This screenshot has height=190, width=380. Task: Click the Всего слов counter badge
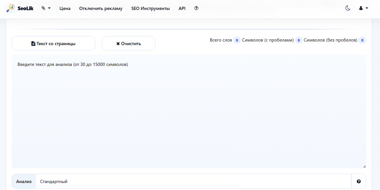click(x=237, y=40)
